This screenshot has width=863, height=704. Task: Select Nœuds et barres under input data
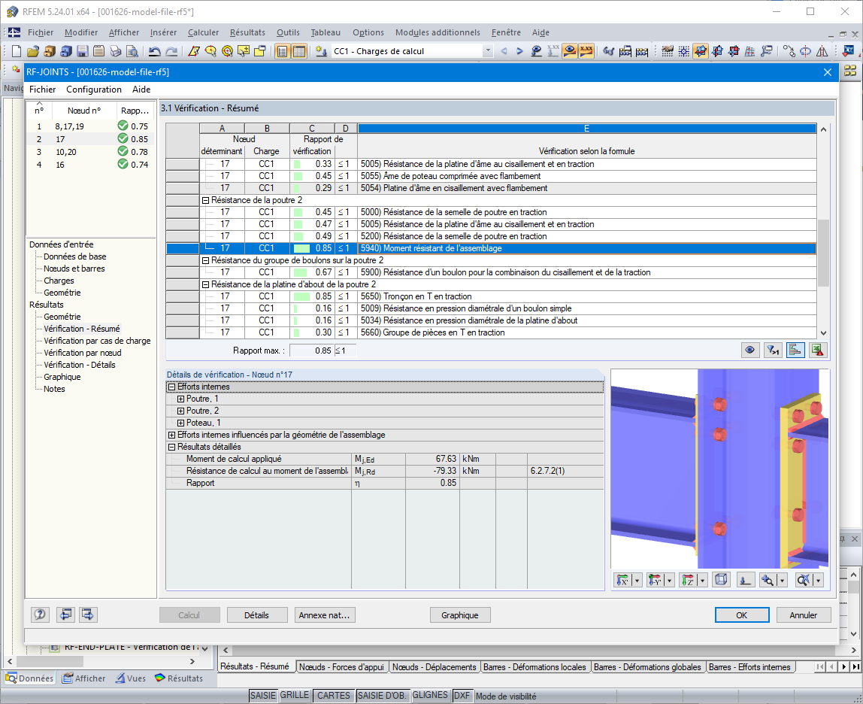74,269
